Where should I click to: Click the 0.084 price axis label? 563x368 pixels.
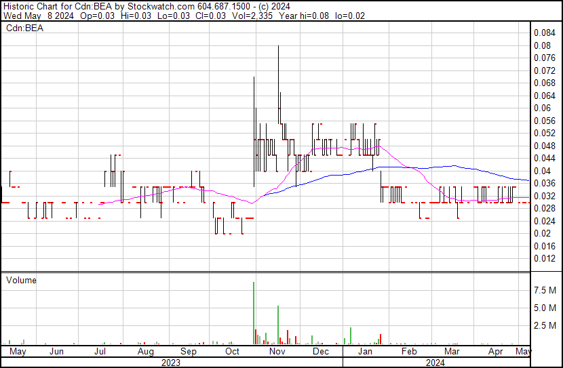545,33
